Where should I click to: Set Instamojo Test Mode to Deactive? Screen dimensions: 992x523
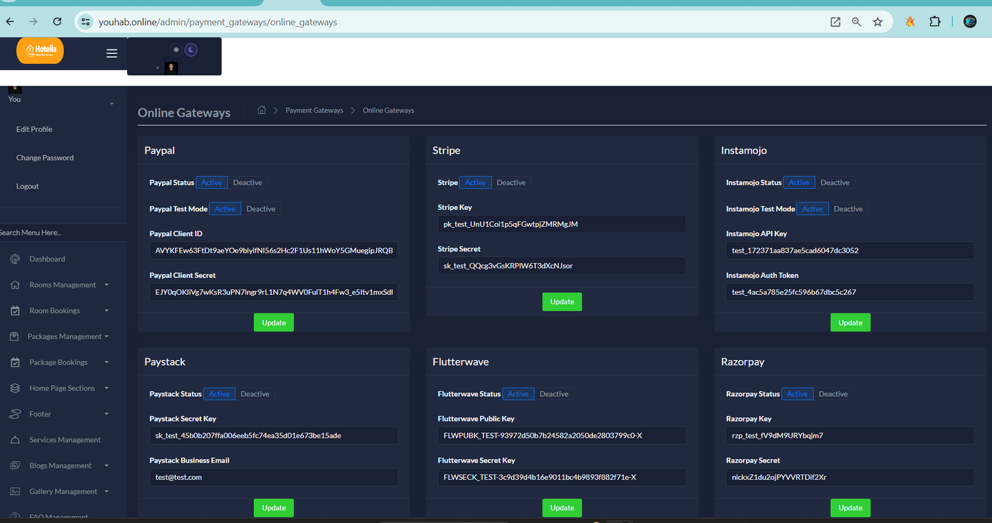coord(849,209)
